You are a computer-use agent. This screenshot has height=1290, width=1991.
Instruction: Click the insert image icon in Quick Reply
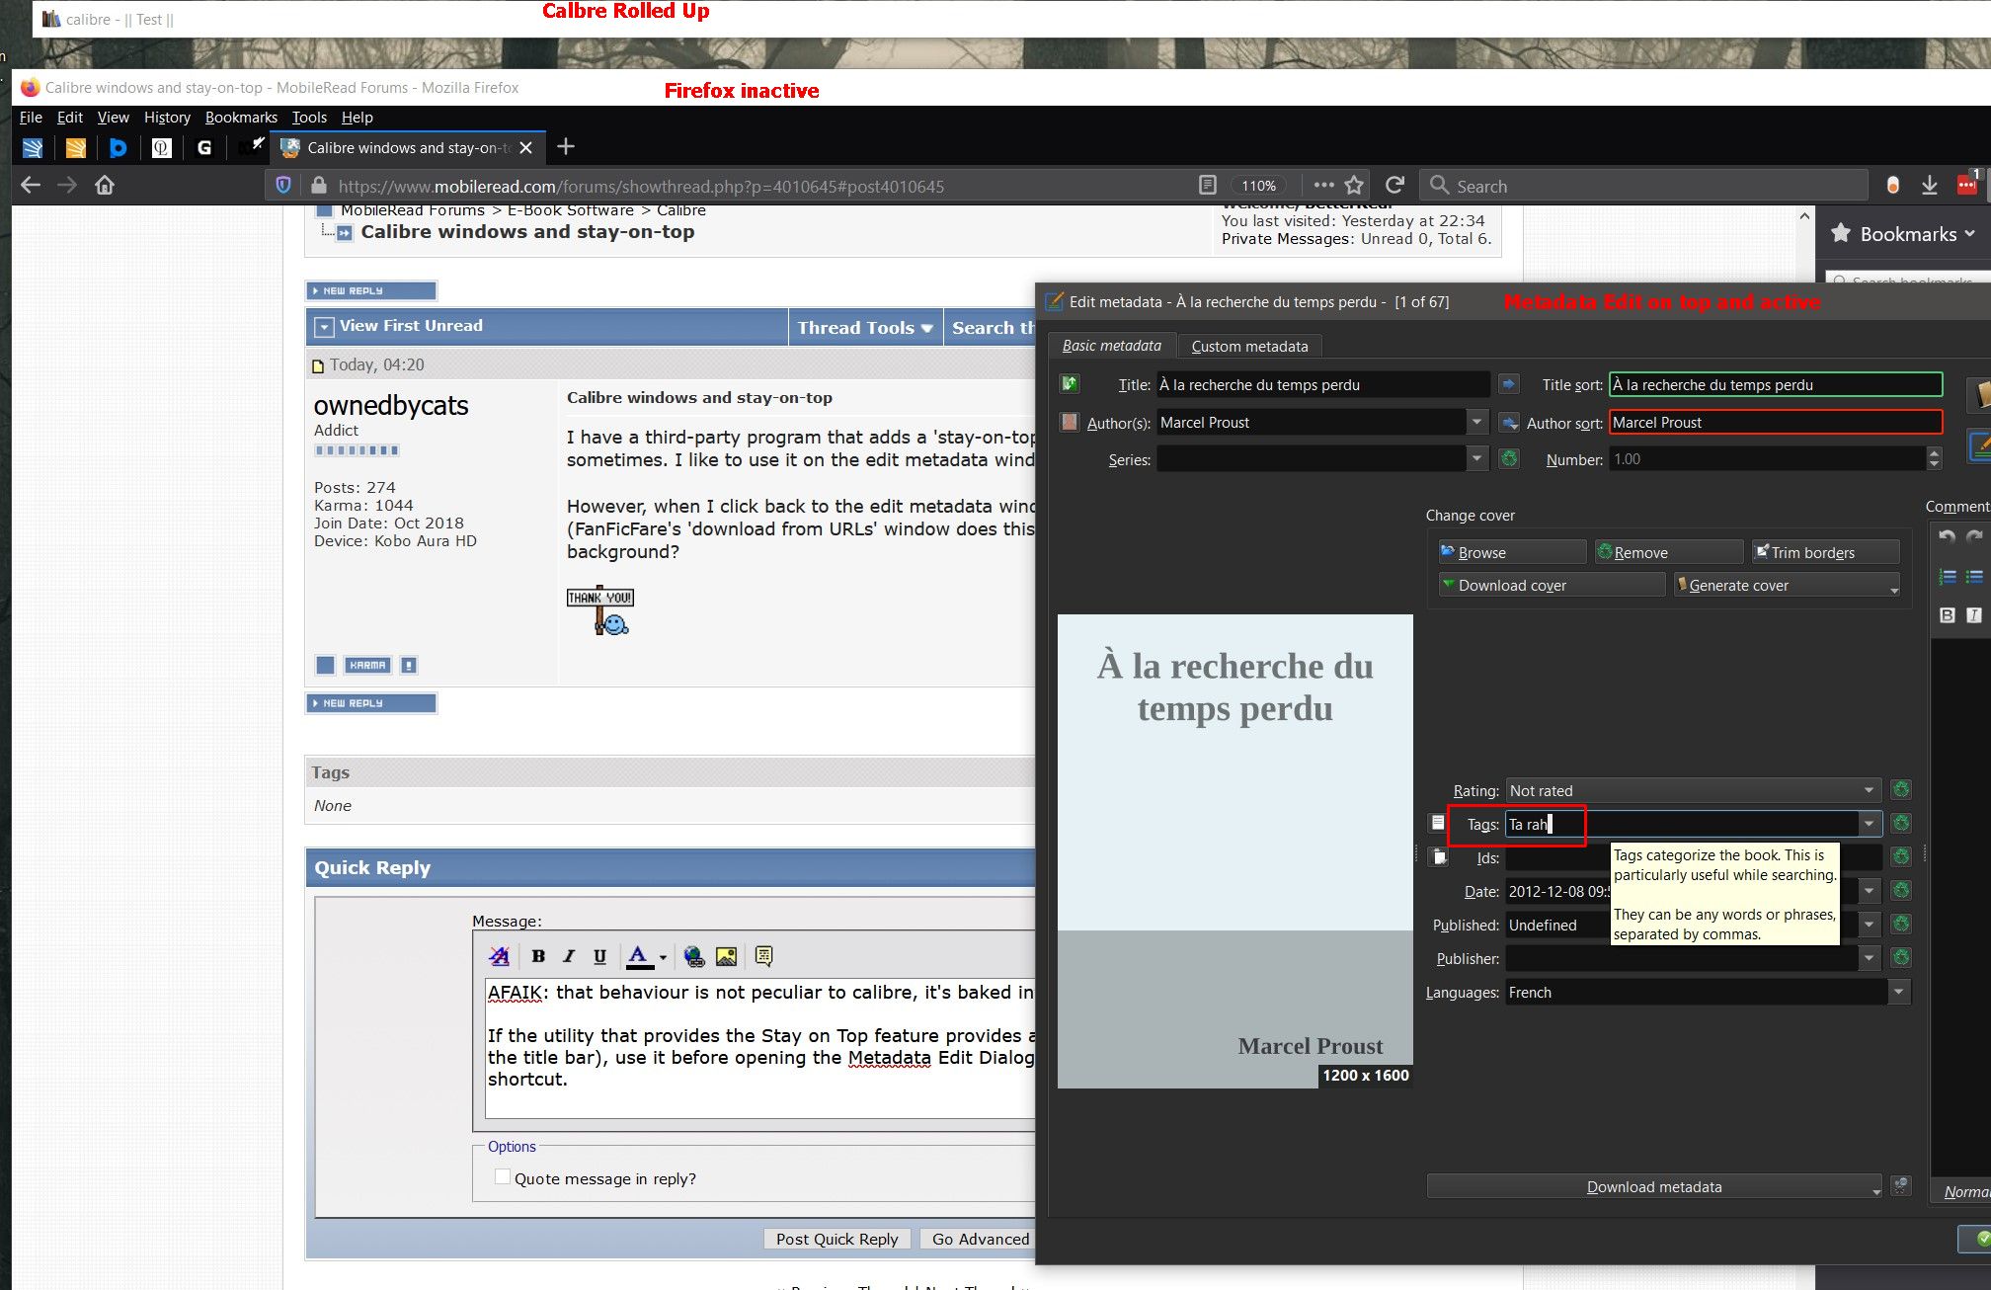tap(726, 956)
